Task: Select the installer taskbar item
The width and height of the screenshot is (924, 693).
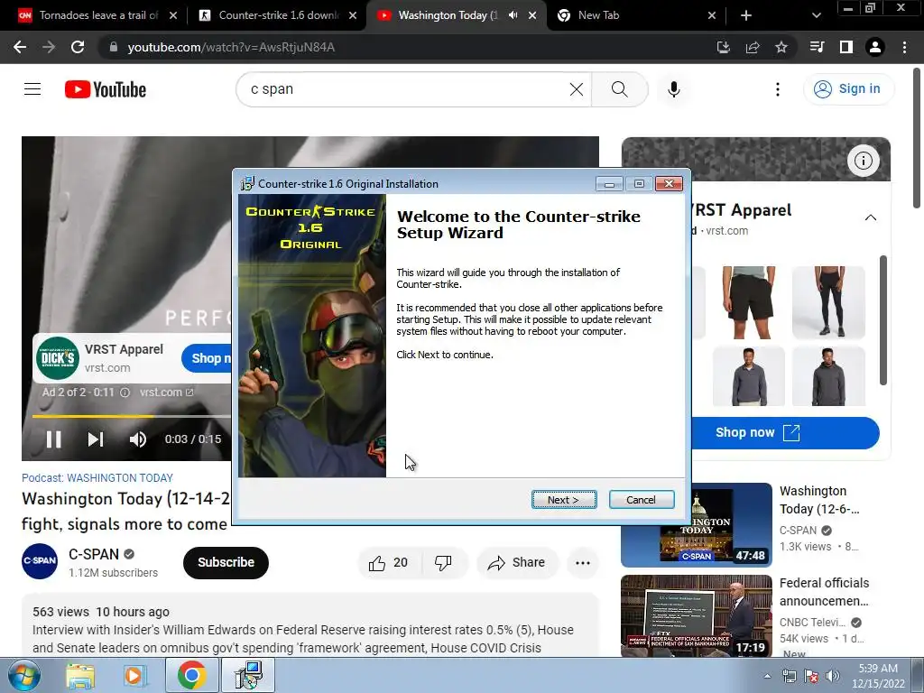Action: pyautogui.click(x=247, y=675)
